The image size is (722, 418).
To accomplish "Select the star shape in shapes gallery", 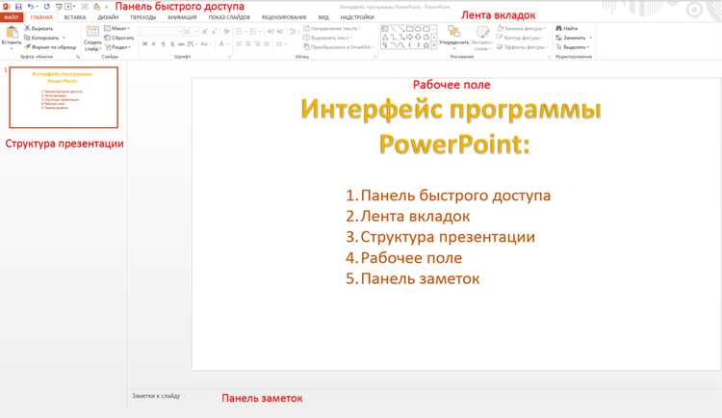I will pyautogui.click(x=426, y=45).
